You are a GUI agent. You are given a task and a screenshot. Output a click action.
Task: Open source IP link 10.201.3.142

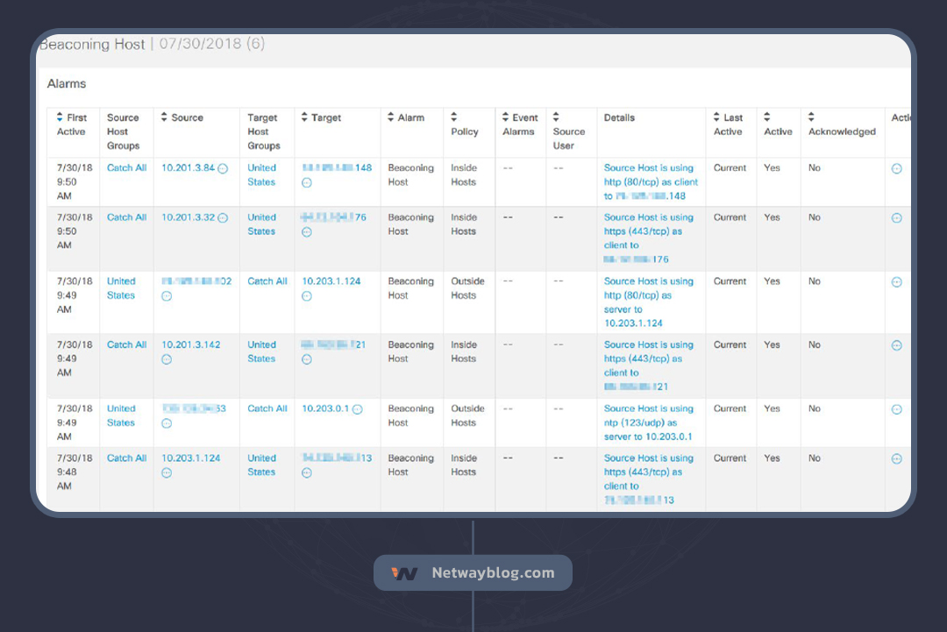click(x=190, y=345)
